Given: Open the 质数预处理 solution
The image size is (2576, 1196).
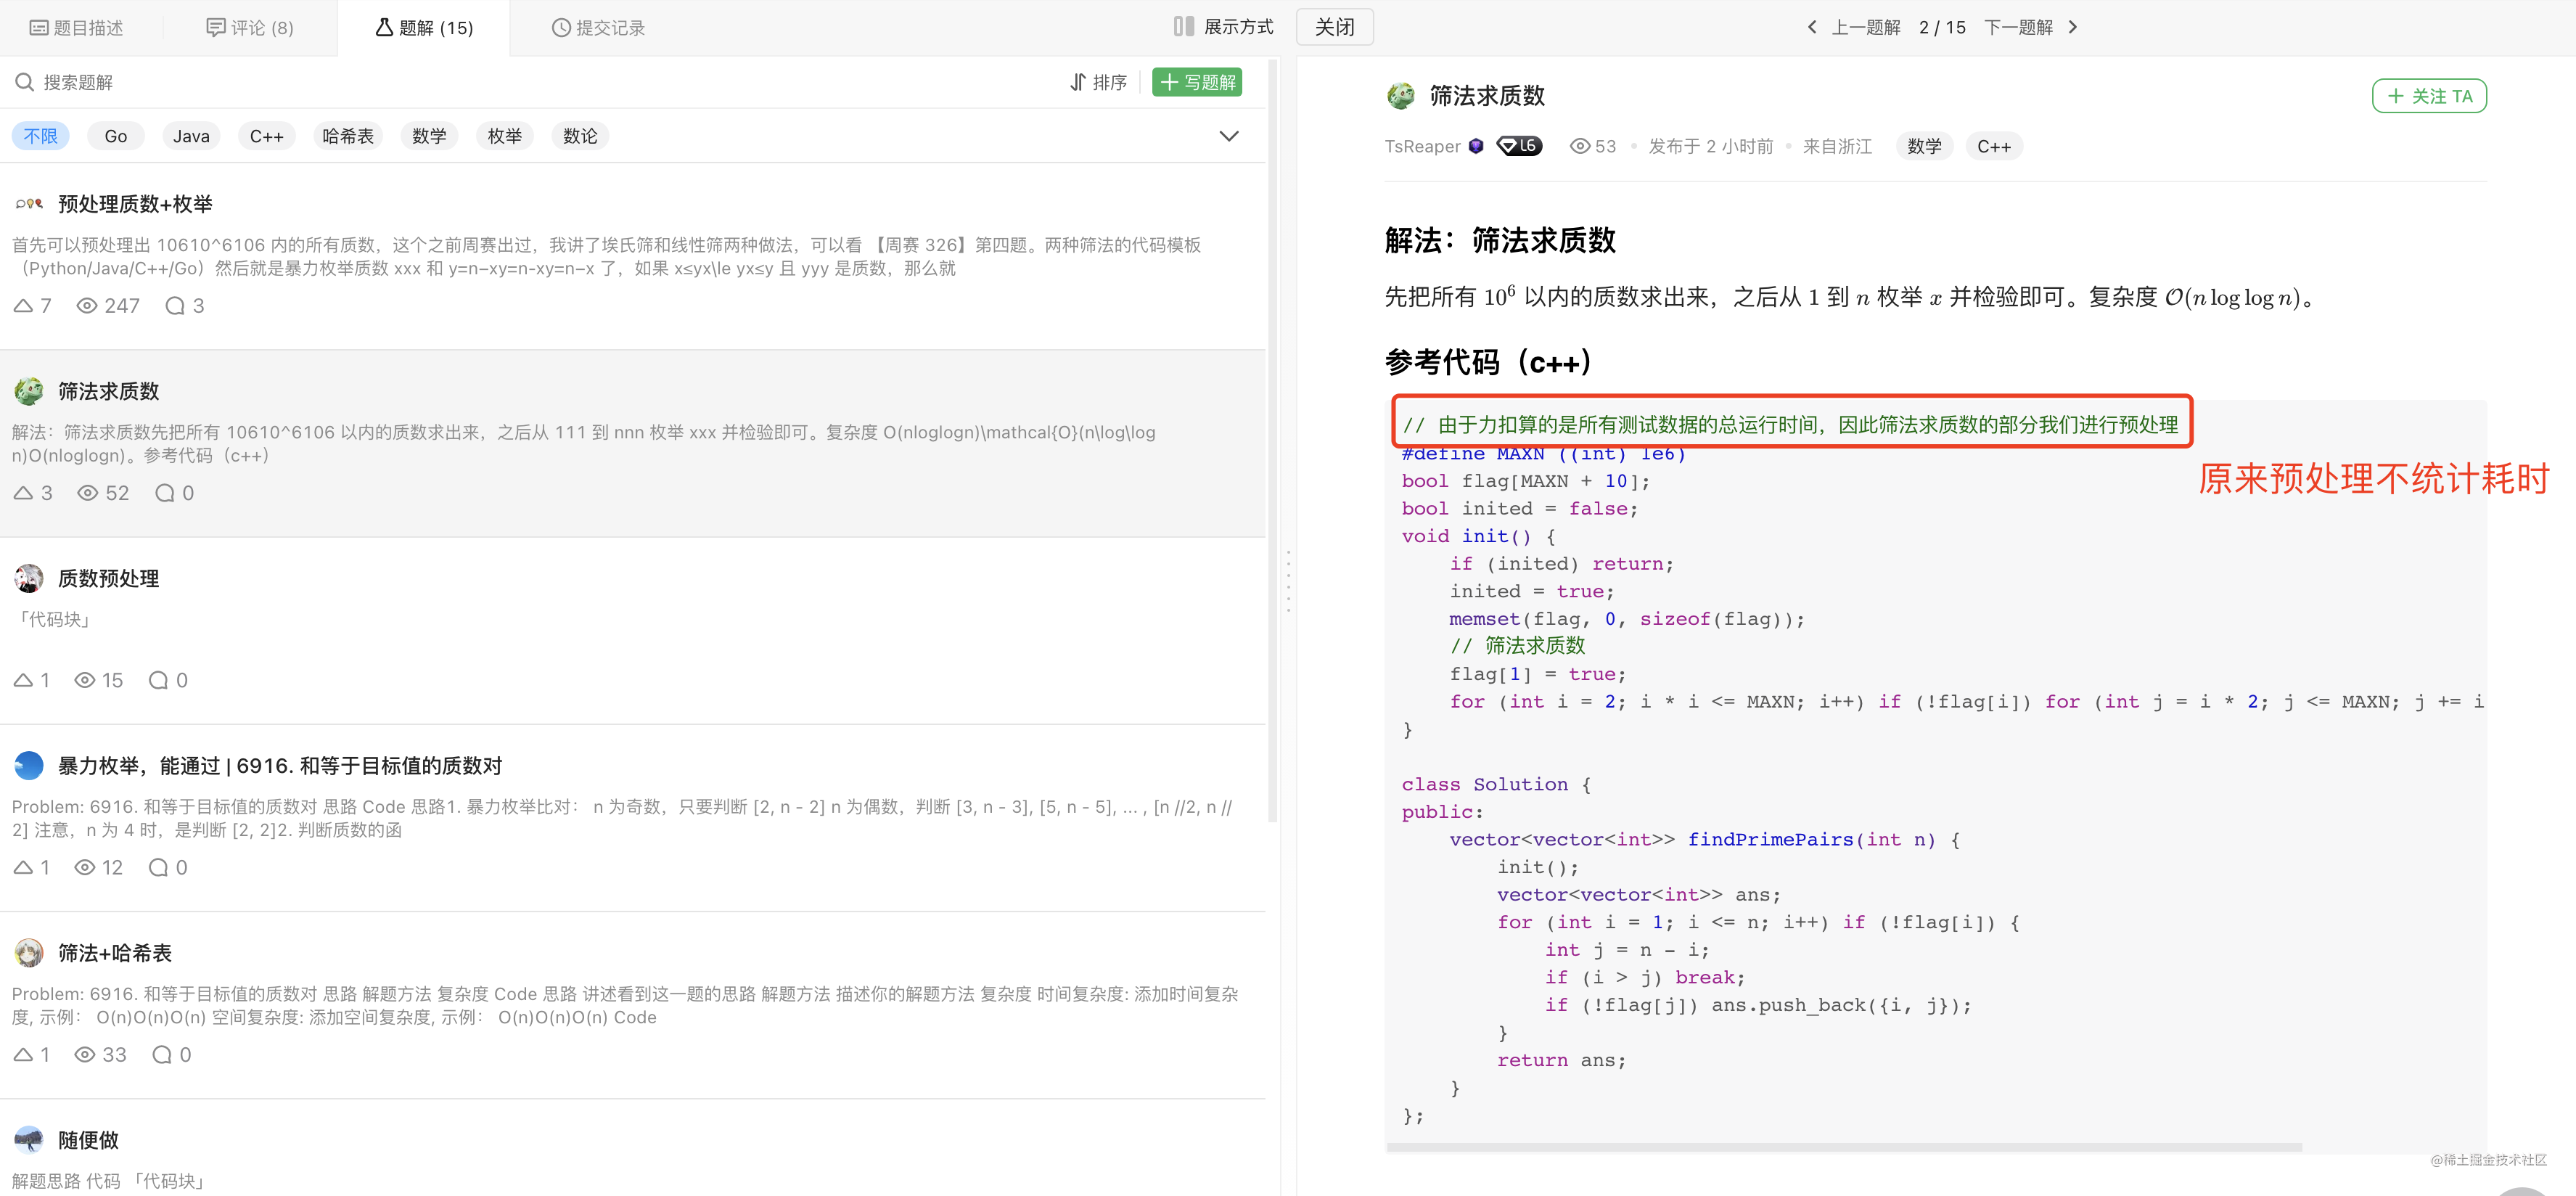Looking at the screenshot, I should 109,578.
